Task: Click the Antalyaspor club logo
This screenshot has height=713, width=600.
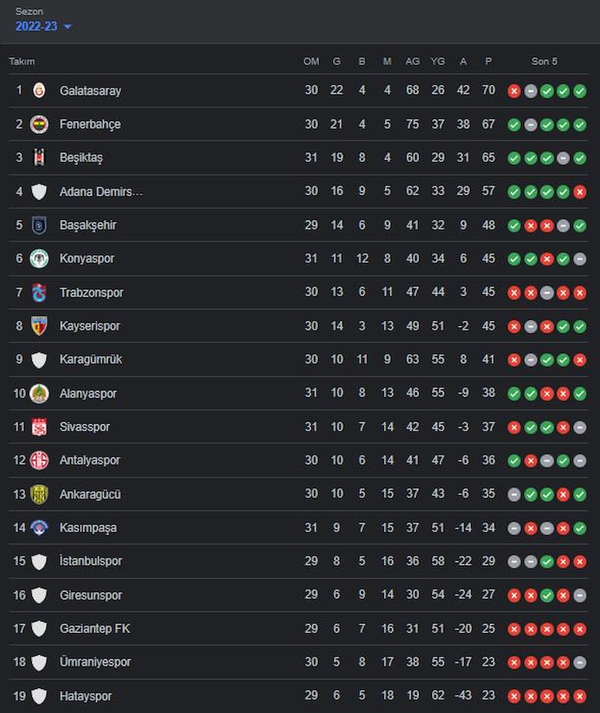Action: pos(39,460)
